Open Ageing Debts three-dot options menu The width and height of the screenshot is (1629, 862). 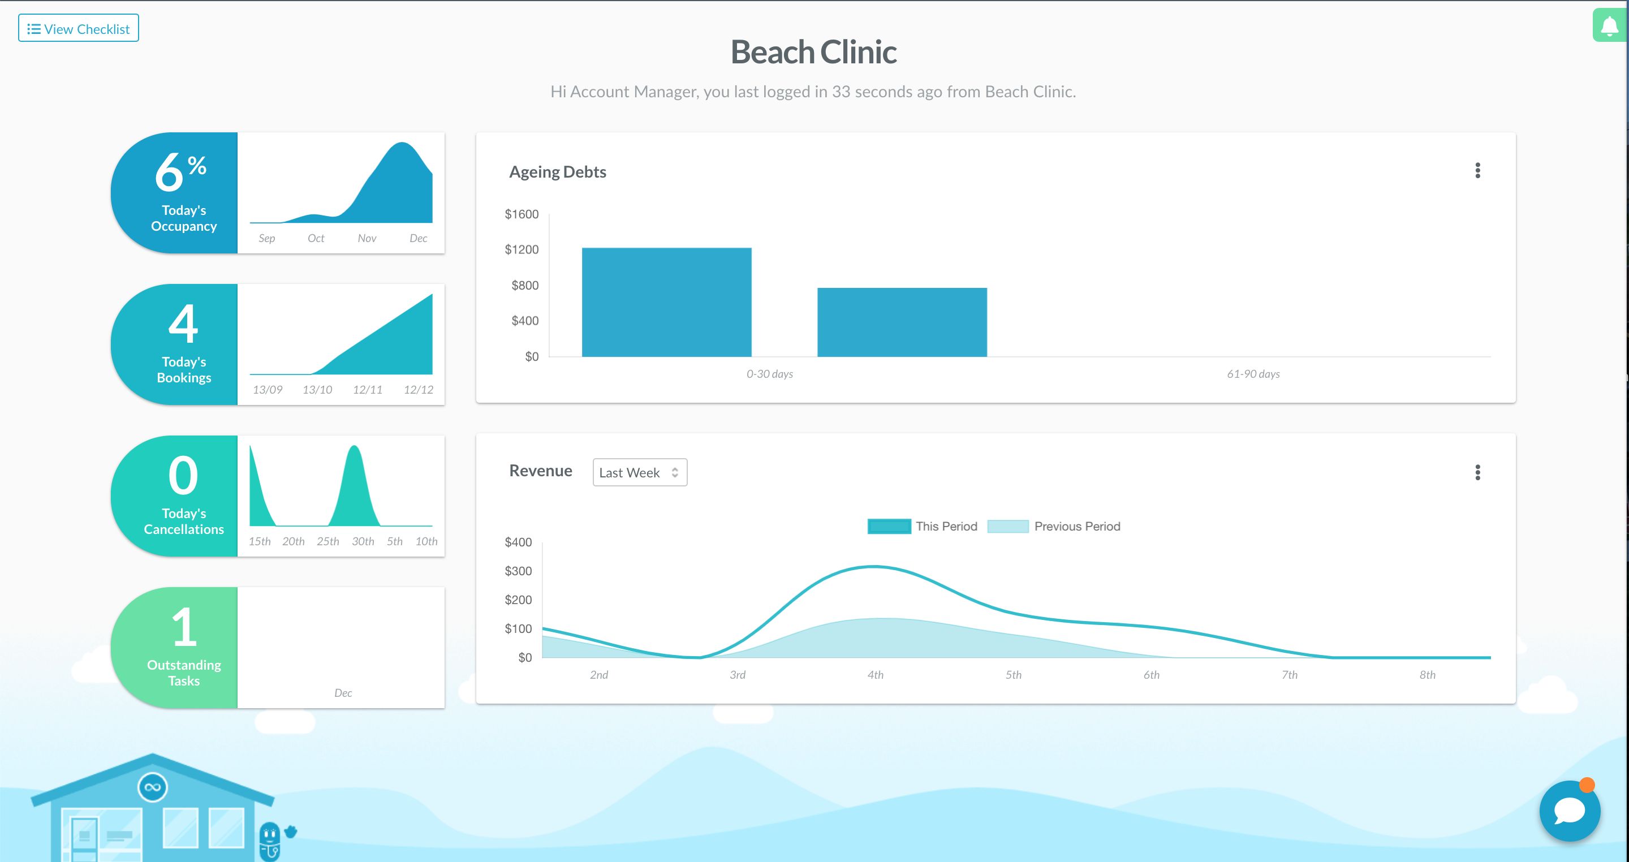tap(1477, 171)
